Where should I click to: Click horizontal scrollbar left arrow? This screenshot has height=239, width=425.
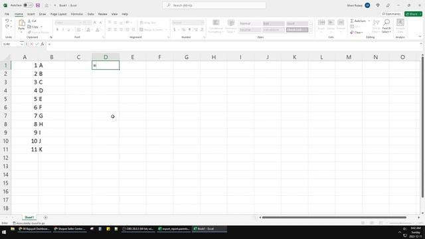pyautogui.click(x=260, y=217)
